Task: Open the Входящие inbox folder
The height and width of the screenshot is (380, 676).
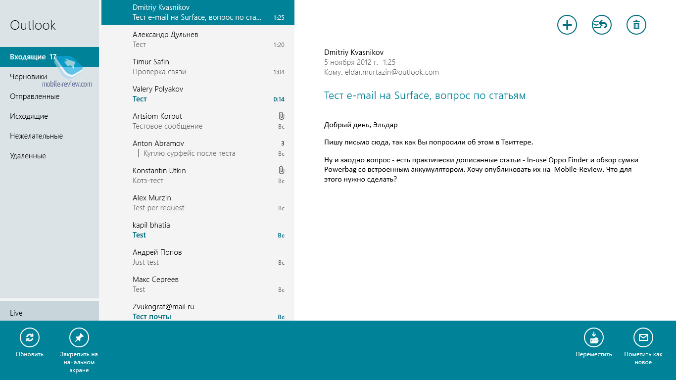Action: point(49,57)
